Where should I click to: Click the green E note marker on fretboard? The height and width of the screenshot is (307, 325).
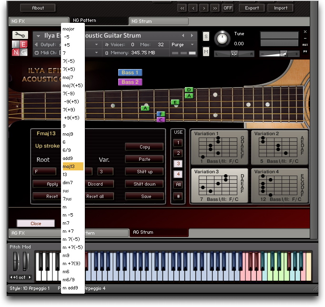[x=175, y=102]
